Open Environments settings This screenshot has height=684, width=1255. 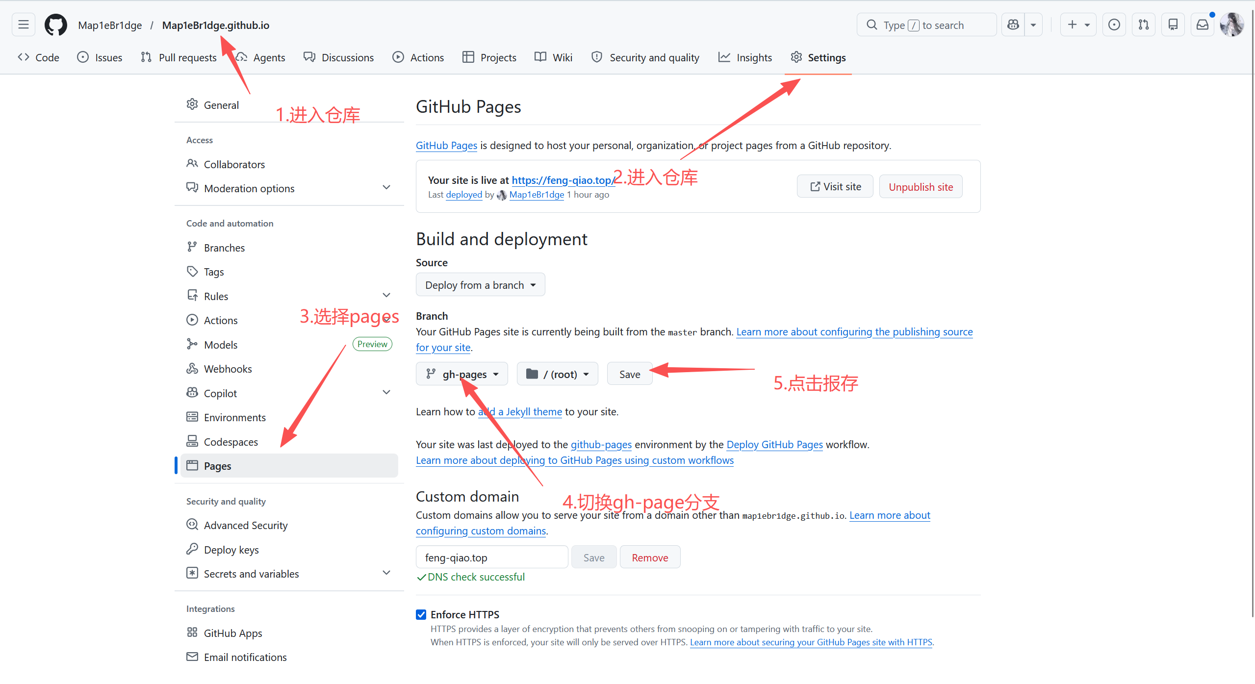tap(289, 417)
